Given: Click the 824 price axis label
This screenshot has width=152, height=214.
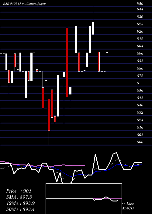Looking at the screenshot, I should tap(140, 120).
